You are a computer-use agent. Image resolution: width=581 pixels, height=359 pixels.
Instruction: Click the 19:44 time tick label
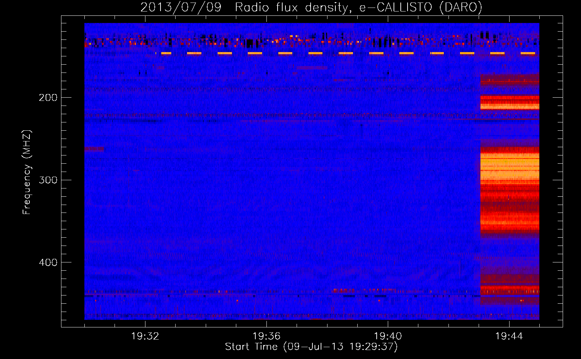(x=509, y=336)
